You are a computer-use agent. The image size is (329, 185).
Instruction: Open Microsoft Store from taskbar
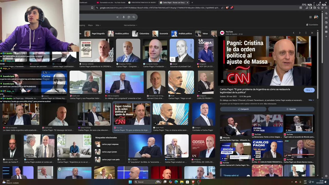(187, 182)
